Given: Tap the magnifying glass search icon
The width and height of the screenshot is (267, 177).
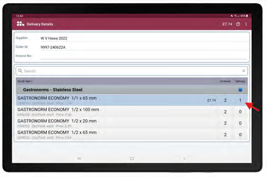Looking at the screenshot, I should point(20,71).
